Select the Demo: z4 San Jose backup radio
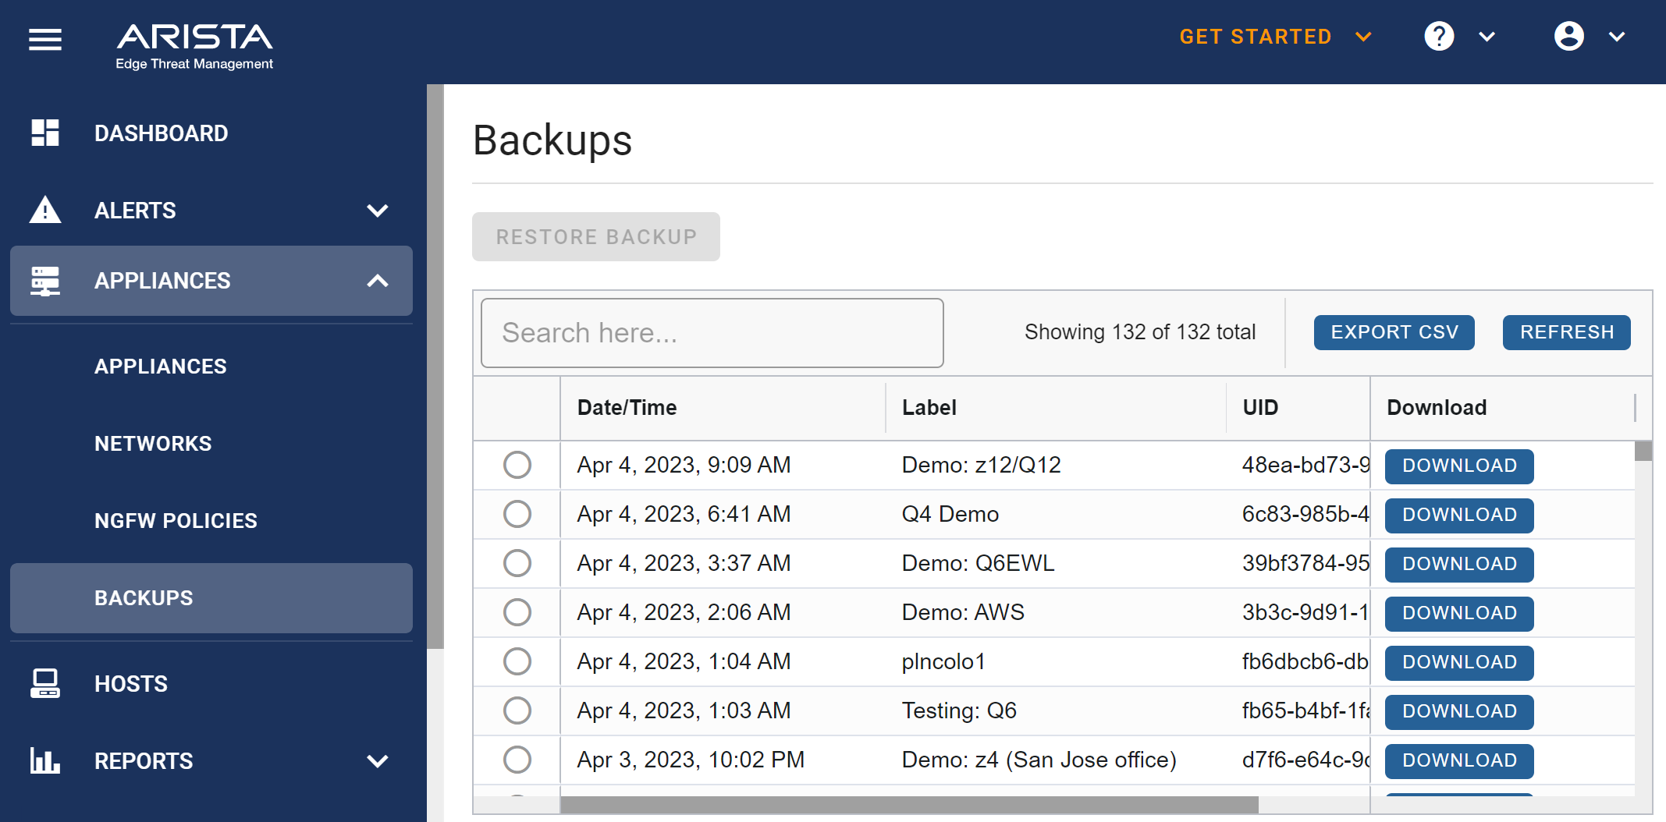The width and height of the screenshot is (1666, 822). (517, 760)
